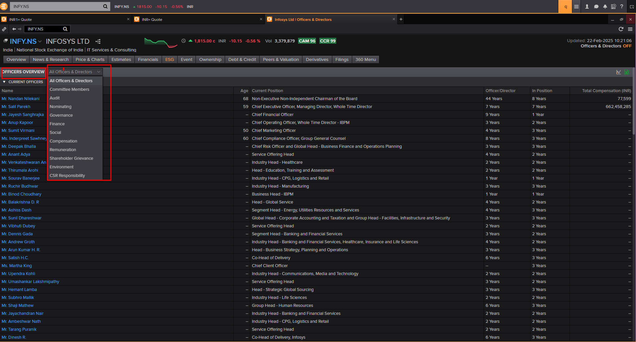Select Audit from the committee list
636x342 pixels.
(x=55, y=98)
